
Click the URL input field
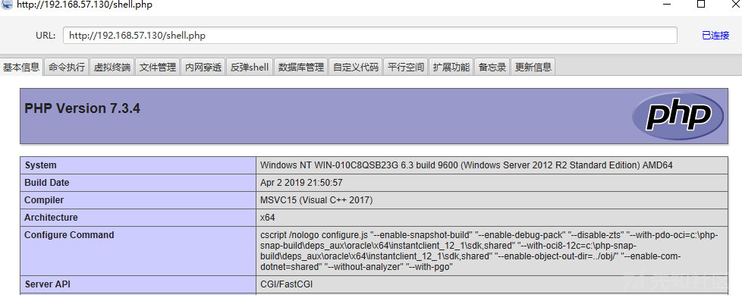370,36
